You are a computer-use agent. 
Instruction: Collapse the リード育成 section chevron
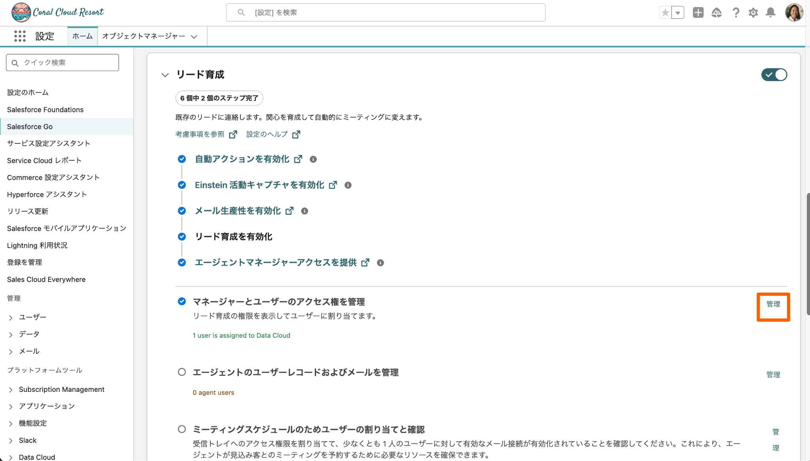coord(165,75)
